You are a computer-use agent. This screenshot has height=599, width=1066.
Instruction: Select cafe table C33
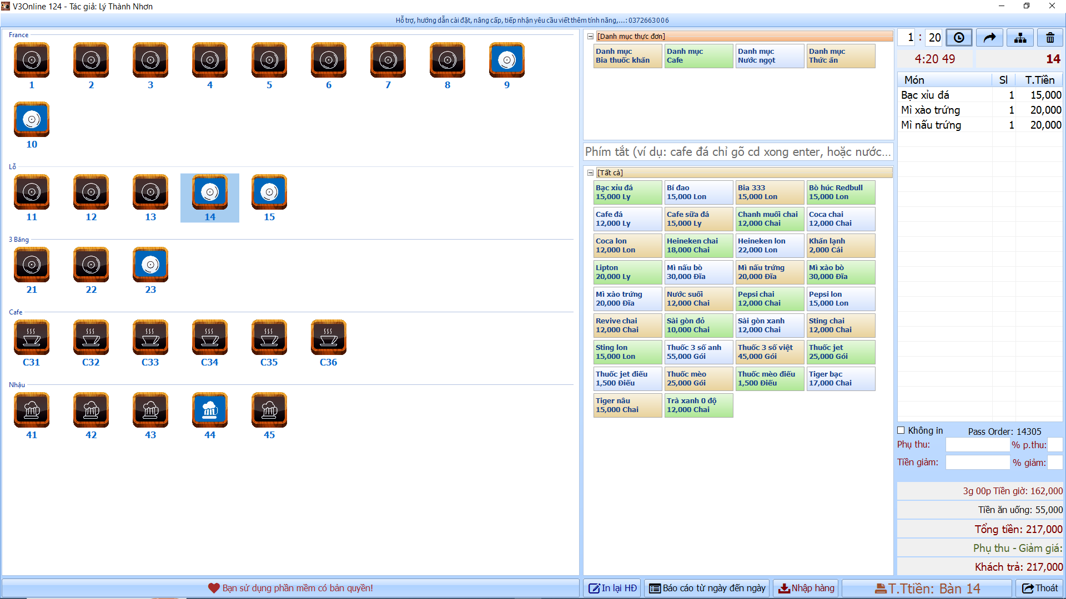(150, 337)
